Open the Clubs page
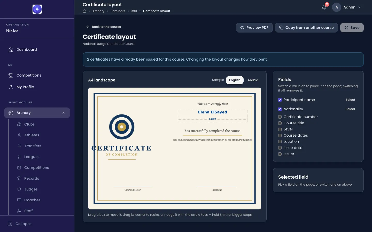372x232 pixels. point(41,124)
